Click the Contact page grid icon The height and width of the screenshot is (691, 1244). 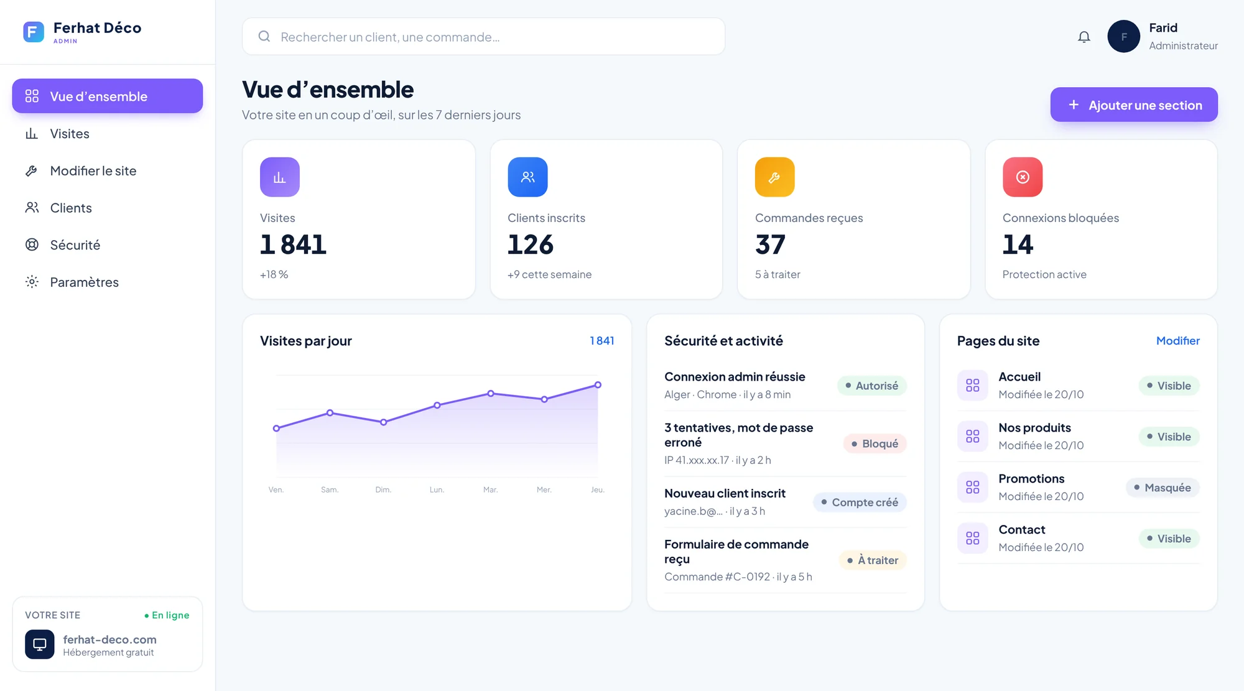coord(973,539)
